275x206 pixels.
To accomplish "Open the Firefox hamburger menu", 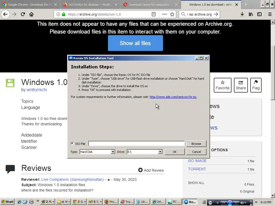I will 270,14.
